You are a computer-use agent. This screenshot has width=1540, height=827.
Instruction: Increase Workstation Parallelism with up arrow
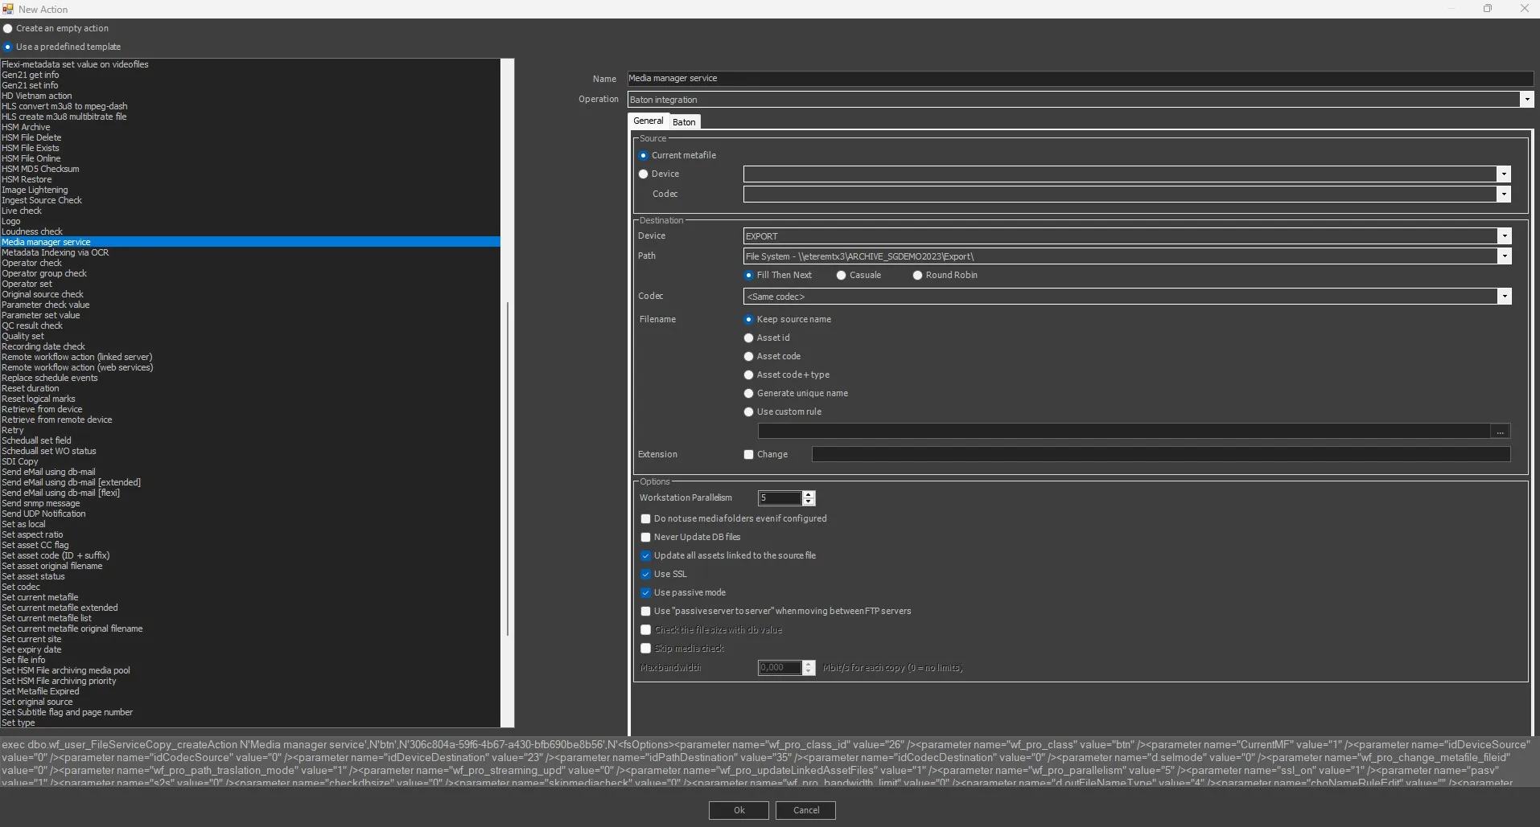[809, 494]
